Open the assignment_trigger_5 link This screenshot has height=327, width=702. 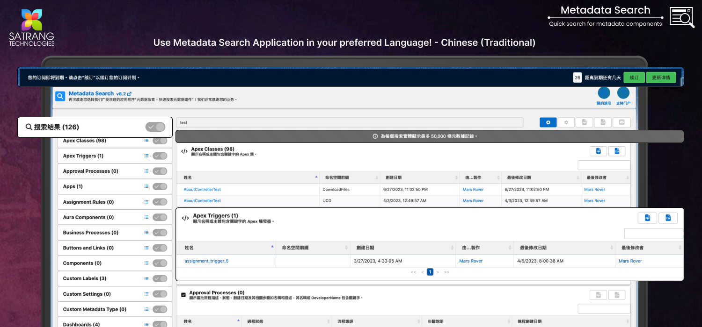(x=206, y=261)
